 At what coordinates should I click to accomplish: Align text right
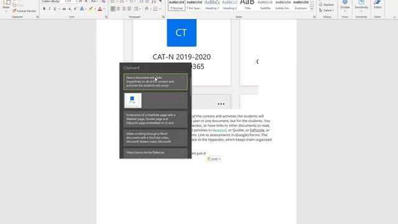pyautogui.click(x=124, y=9)
